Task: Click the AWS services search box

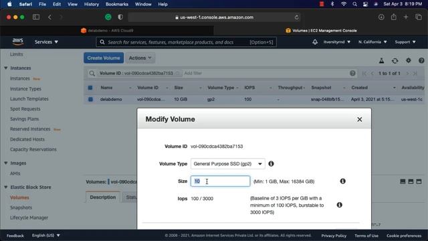Action: pos(186,42)
